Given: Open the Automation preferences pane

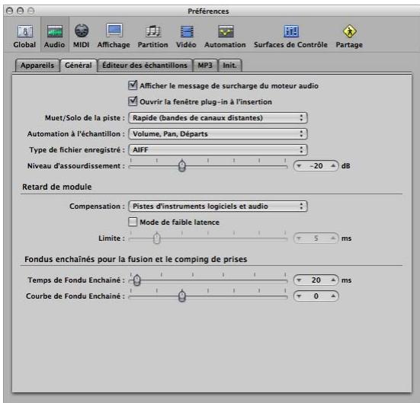Looking at the screenshot, I should point(225,36).
